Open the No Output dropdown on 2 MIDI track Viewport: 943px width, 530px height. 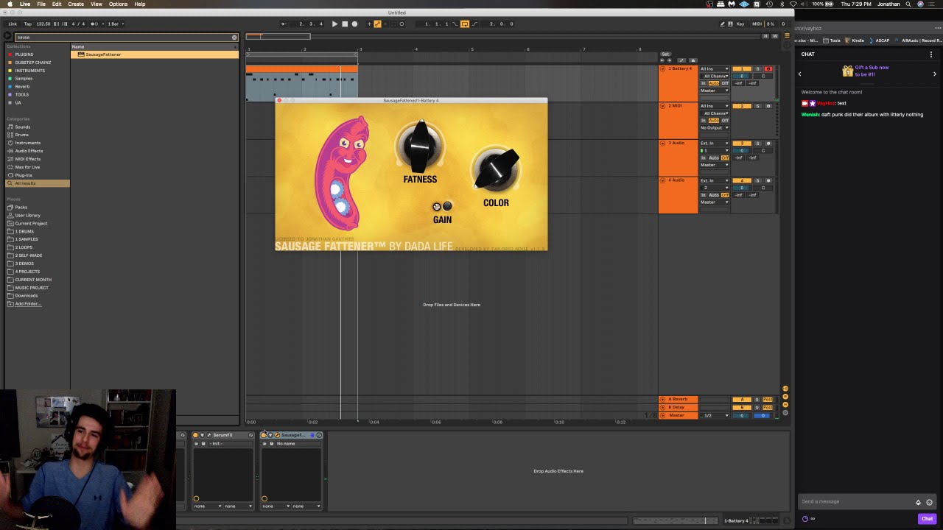point(714,127)
